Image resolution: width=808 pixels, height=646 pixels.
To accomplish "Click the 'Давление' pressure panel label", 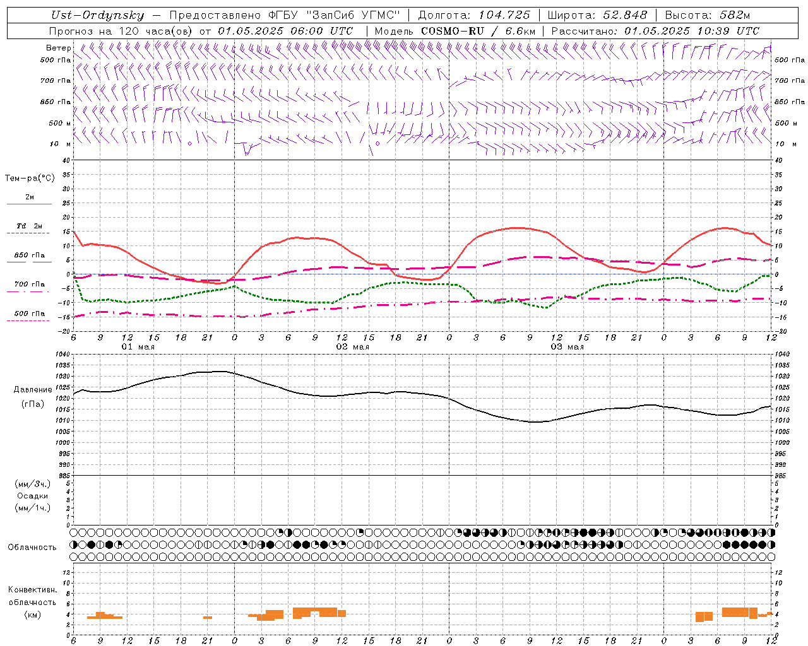I will coord(33,390).
